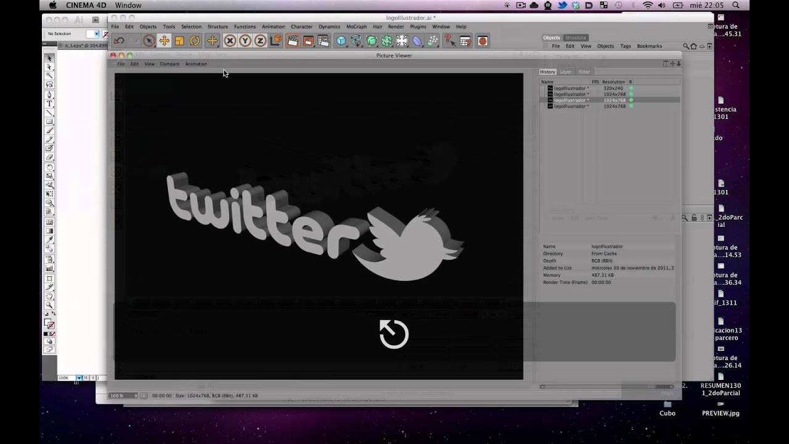Add a Cube primitive object
Image resolution: width=789 pixels, height=444 pixels.
(341, 41)
